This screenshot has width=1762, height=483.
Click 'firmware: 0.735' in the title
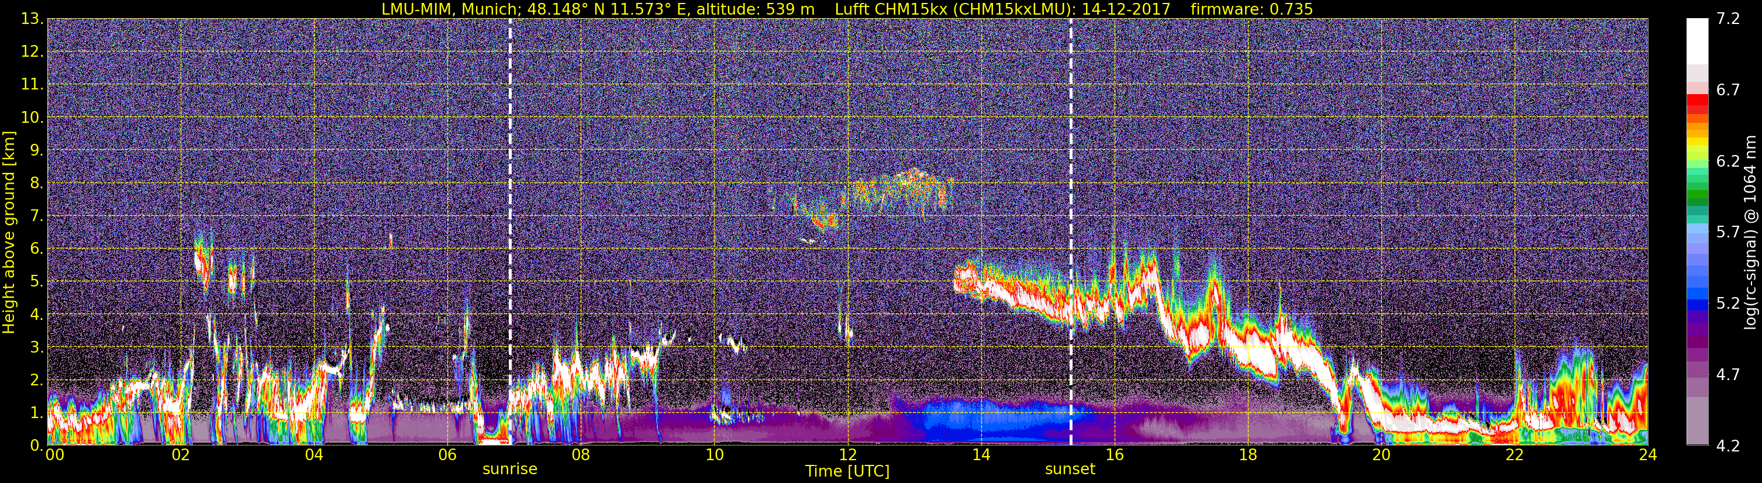click(1251, 8)
